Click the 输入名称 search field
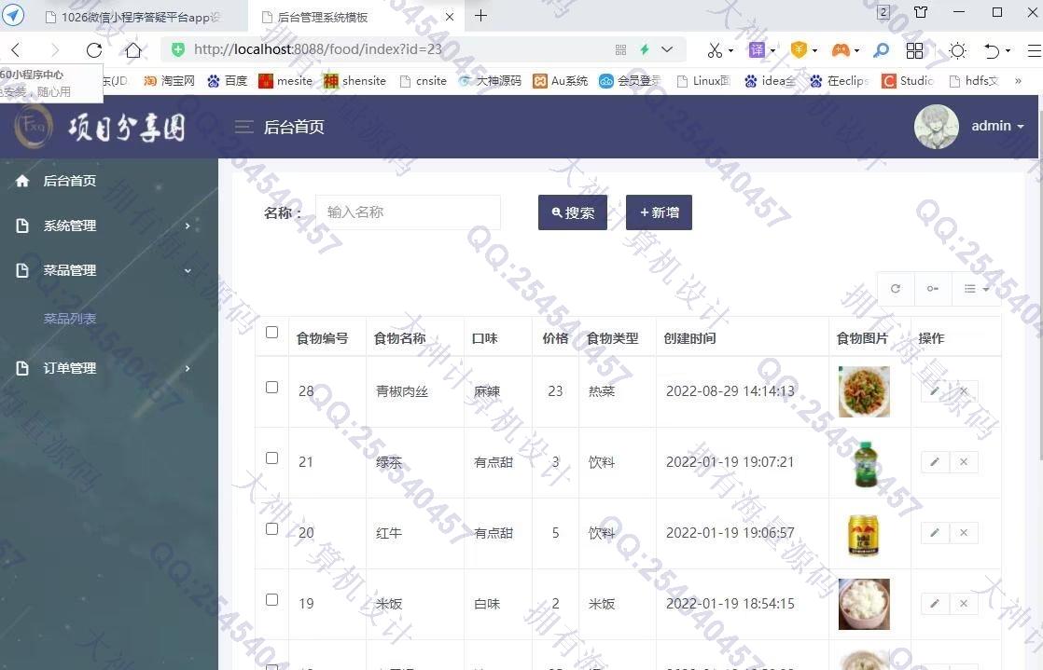1043x670 pixels. 408,212
